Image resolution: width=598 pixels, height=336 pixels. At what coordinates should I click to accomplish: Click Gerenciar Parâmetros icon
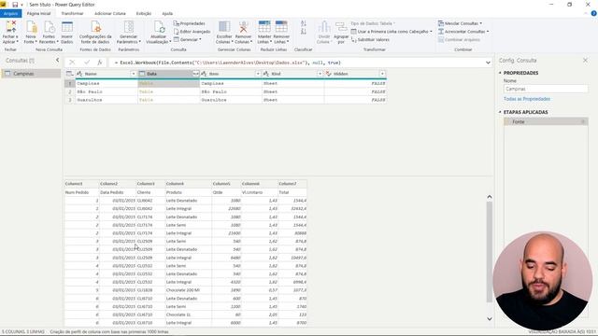129,27
